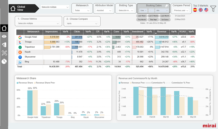Open the eye visibility view in sidebar
Viewport: 218px width, 129px height.
pos(4,37)
